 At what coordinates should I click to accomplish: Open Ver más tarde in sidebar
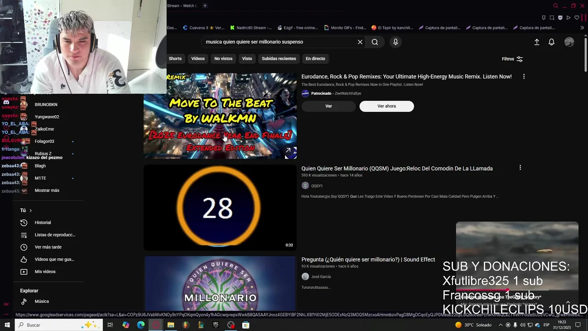[x=48, y=247]
